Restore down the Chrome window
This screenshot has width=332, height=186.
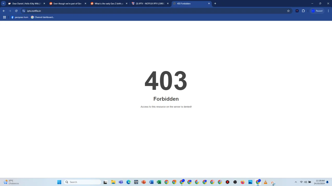point(320,4)
